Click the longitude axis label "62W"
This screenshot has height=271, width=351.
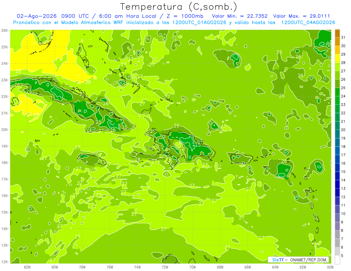[303, 267]
